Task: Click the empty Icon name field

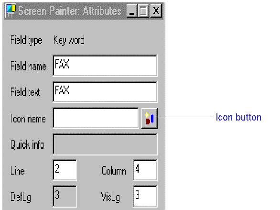Action: pos(96,118)
